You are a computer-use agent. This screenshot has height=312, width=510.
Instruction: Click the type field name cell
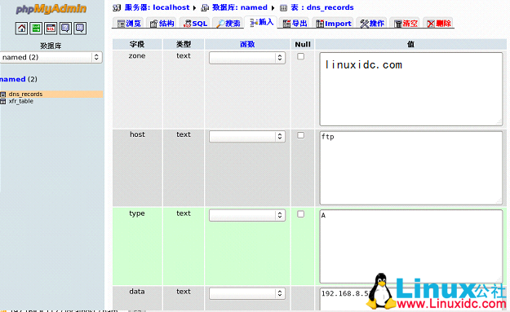[x=137, y=247]
